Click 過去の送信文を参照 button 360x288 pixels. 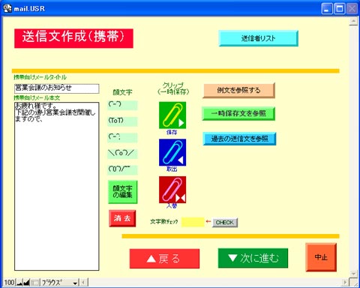click(x=239, y=139)
